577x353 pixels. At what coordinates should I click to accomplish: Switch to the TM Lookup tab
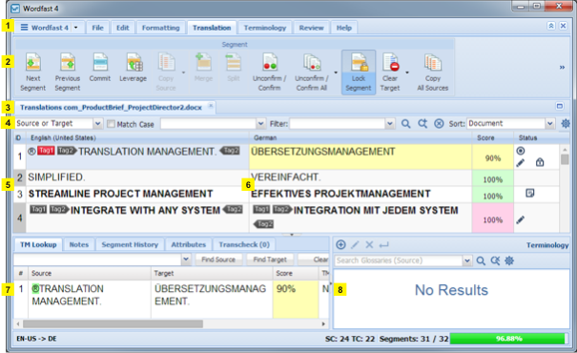click(x=38, y=245)
